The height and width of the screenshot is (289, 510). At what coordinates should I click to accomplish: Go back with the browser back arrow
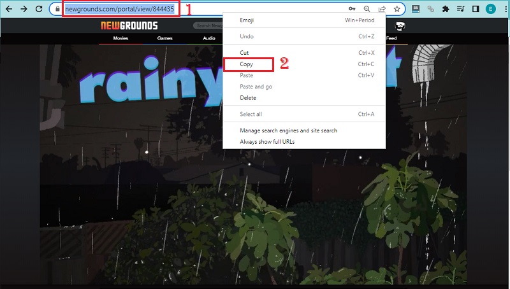coord(9,9)
